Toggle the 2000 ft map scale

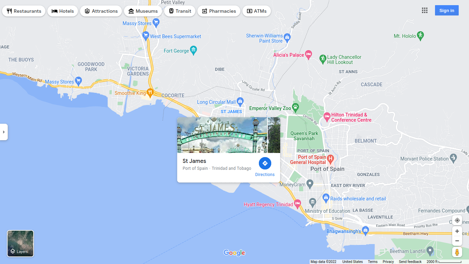click(x=444, y=262)
